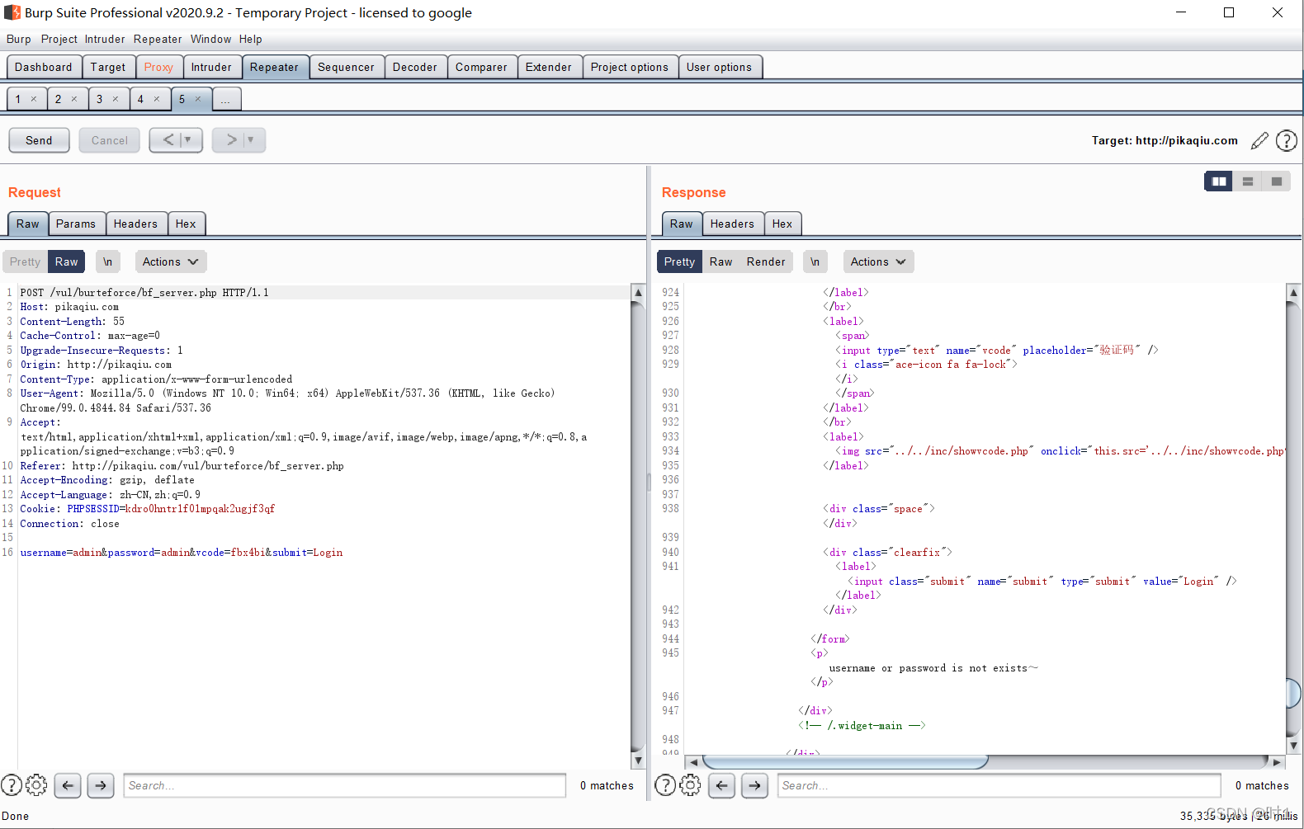Close Repeater tab 5
The width and height of the screenshot is (1304, 829).
[x=198, y=99]
